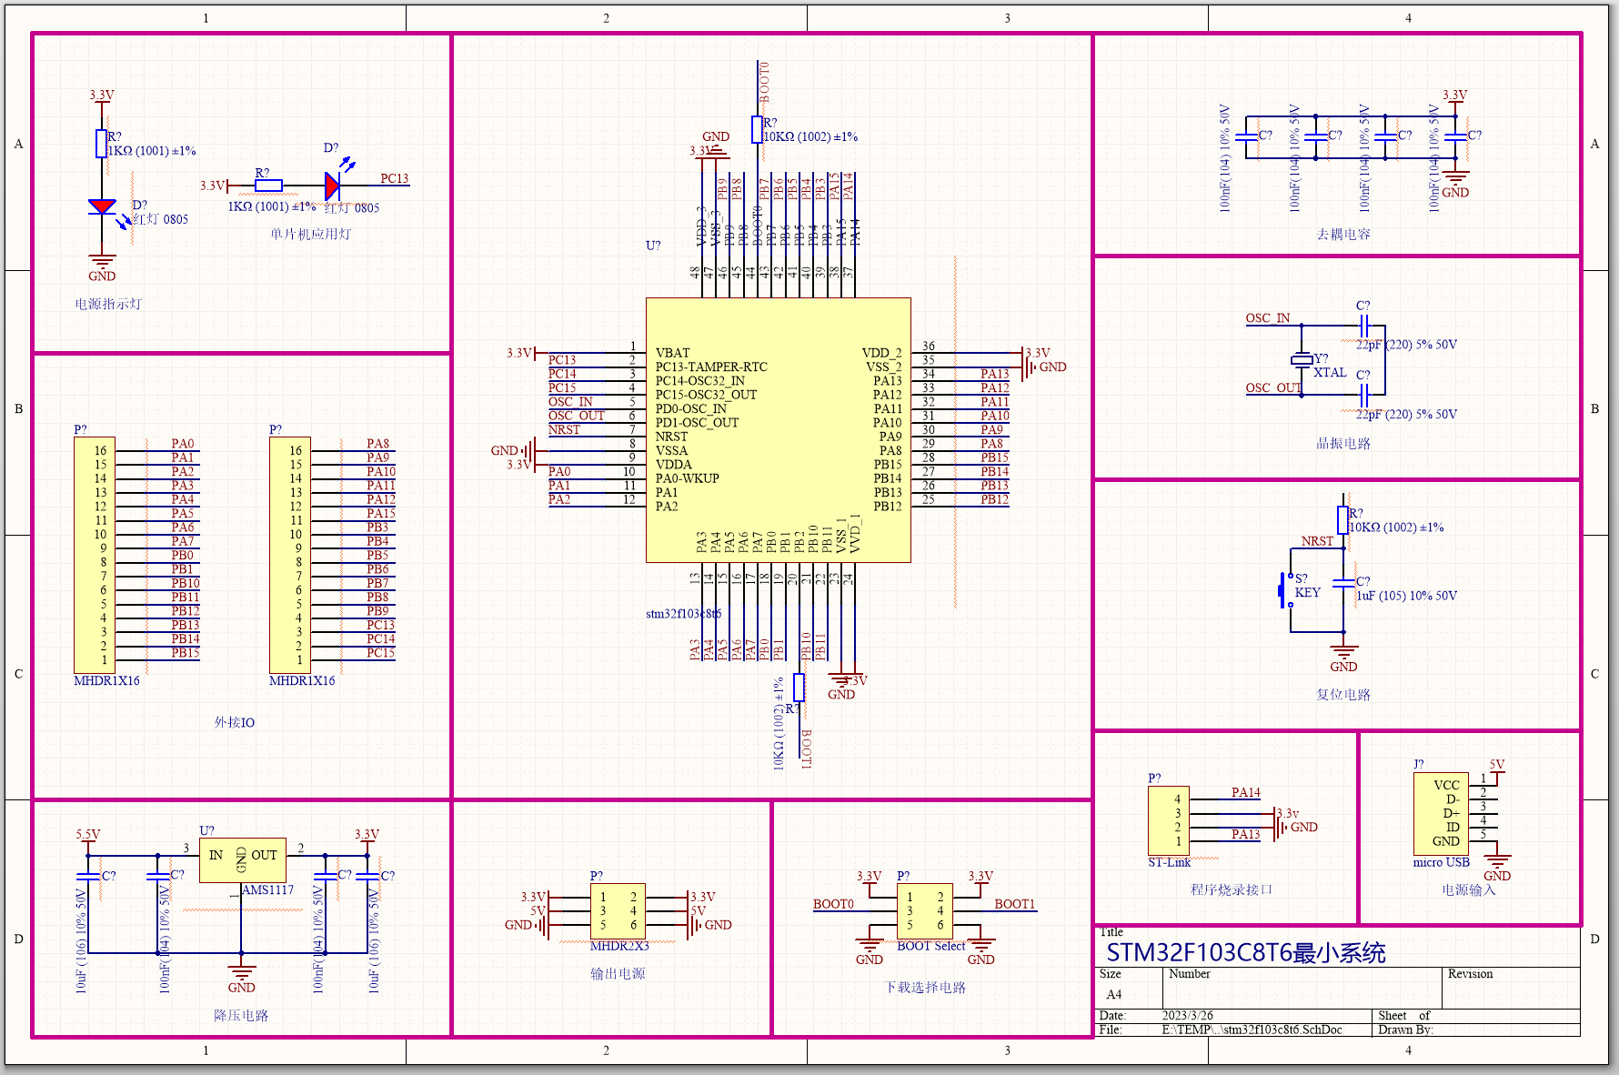The width and height of the screenshot is (1619, 1075).
Task: Click the XTAL crystal symbol
Action: pyautogui.click(x=1302, y=360)
